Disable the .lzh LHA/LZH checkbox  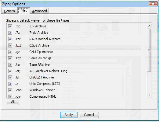coord(10,78)
